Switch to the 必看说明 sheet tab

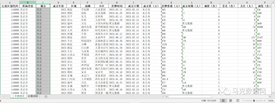click(33, 96)
